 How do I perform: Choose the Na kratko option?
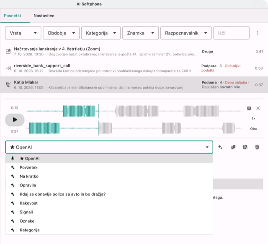click(x=109, y=176)
